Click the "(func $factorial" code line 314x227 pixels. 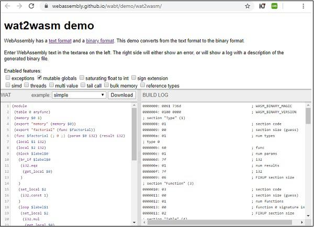(x=70, y=136)
